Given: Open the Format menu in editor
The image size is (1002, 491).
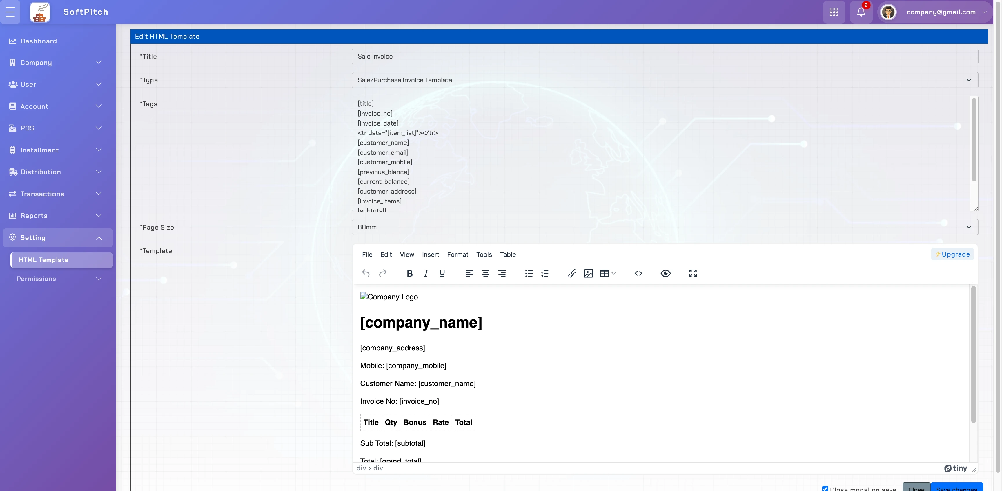Looking at the screenshot, I should tap(457, 255).
